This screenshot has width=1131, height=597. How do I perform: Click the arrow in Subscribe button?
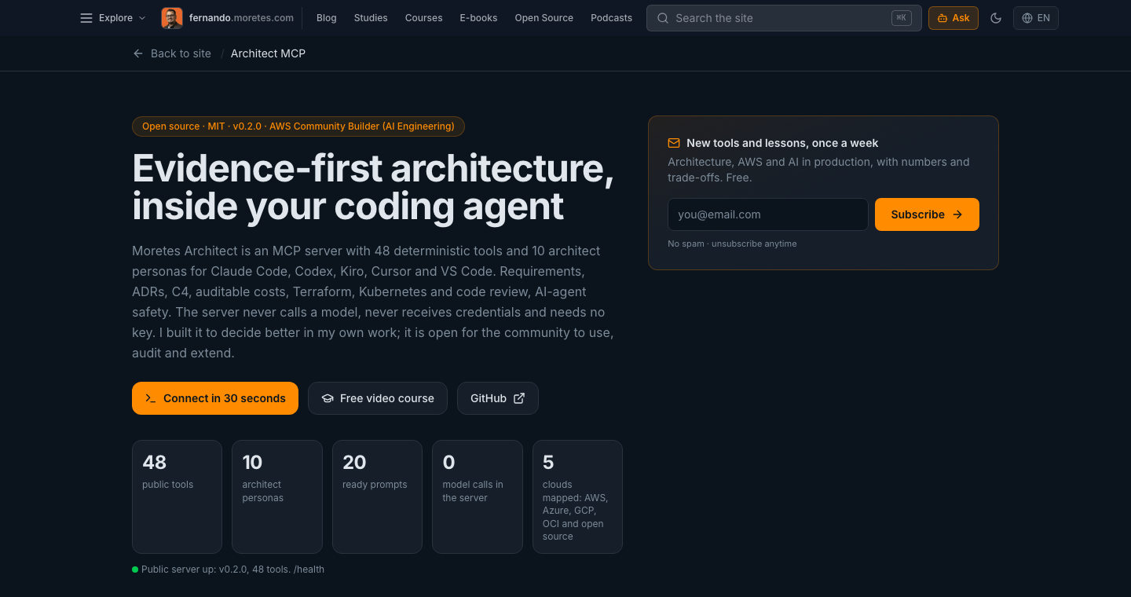957,214
